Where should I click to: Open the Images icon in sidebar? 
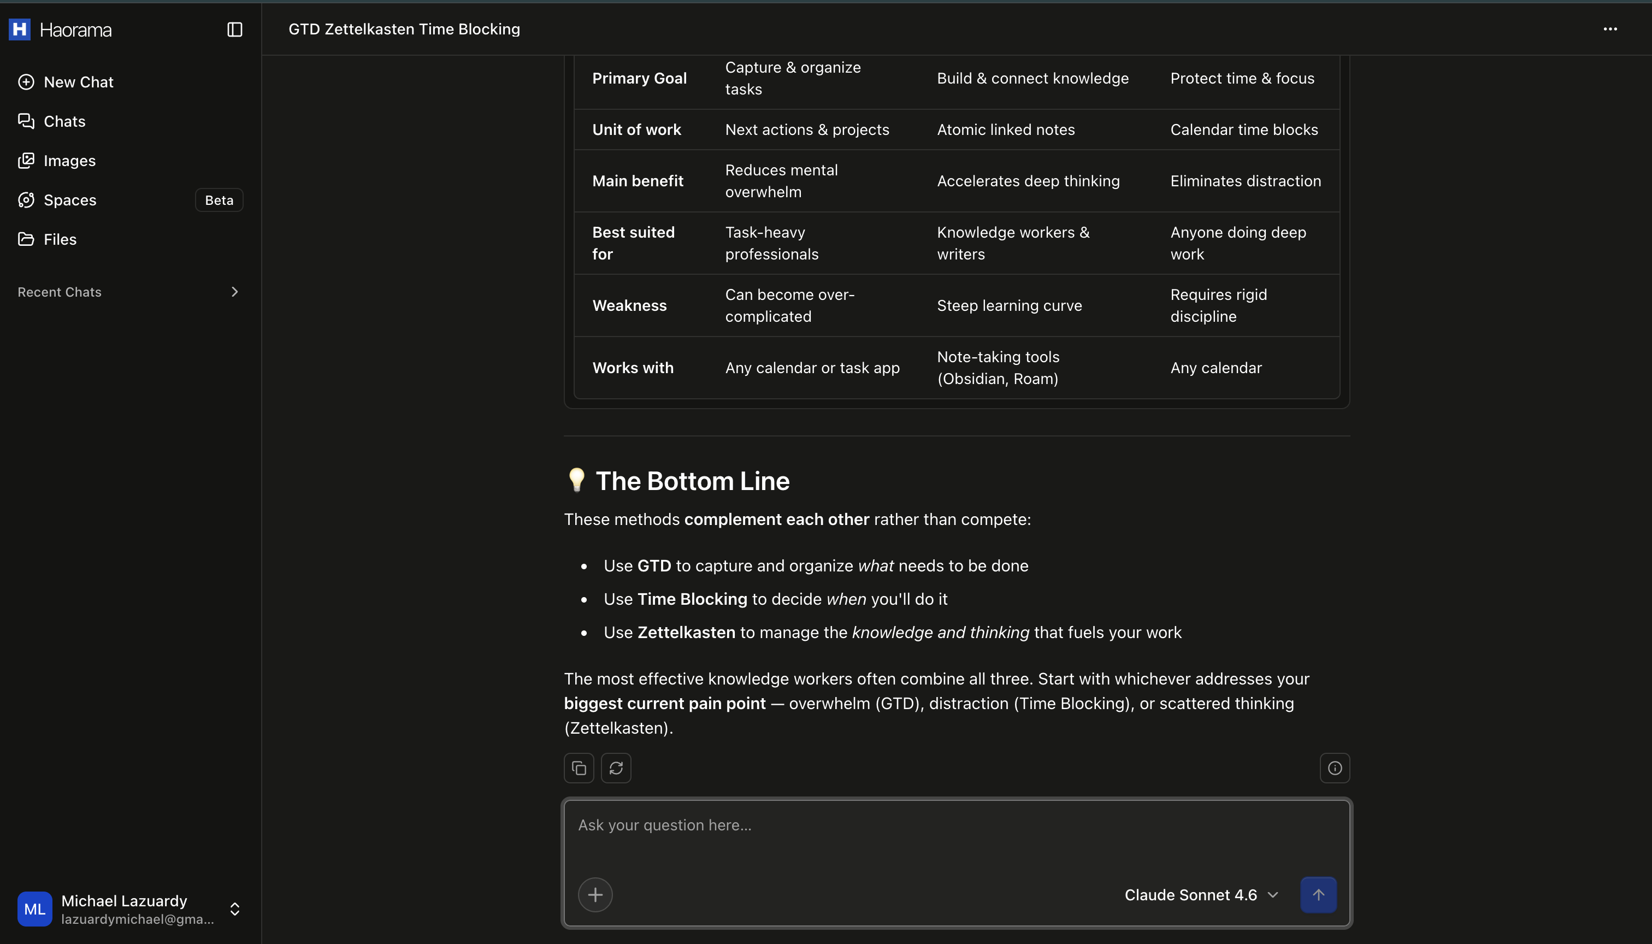click(x=26, y=160)
